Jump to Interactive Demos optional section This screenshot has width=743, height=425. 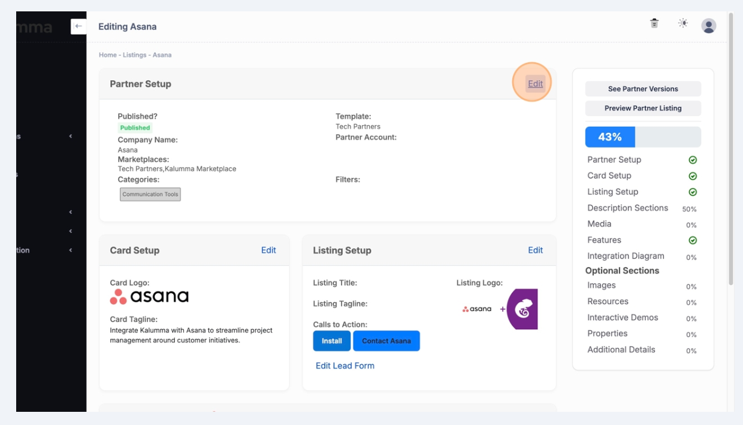[623, 318]
